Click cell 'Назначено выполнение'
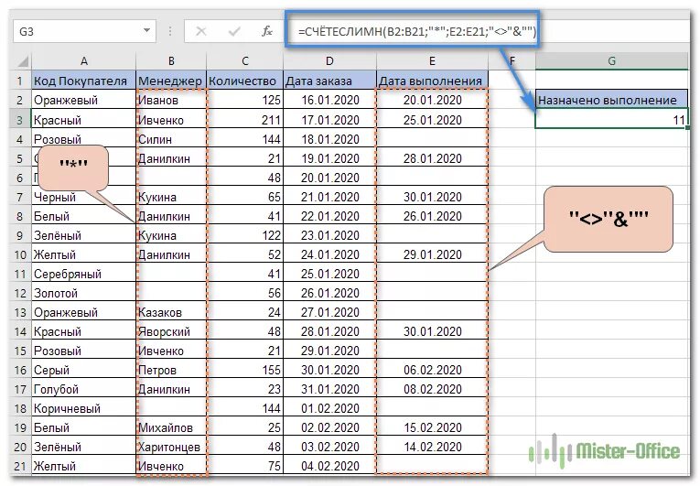 (x=611, y=100)
